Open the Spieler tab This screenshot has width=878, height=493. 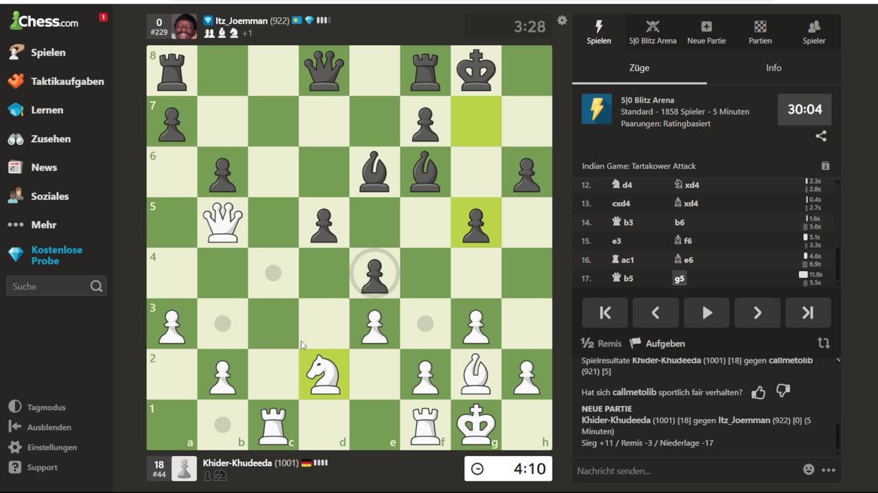(x=814, y=32)
